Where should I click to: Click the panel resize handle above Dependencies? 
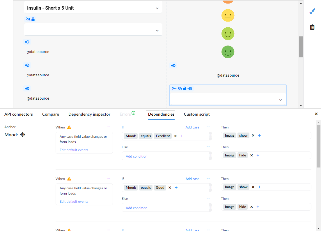coord(160,110)
